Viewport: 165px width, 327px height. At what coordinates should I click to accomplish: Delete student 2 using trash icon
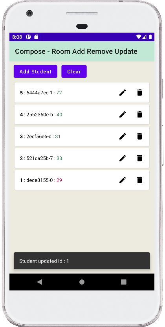coord(139,158)
